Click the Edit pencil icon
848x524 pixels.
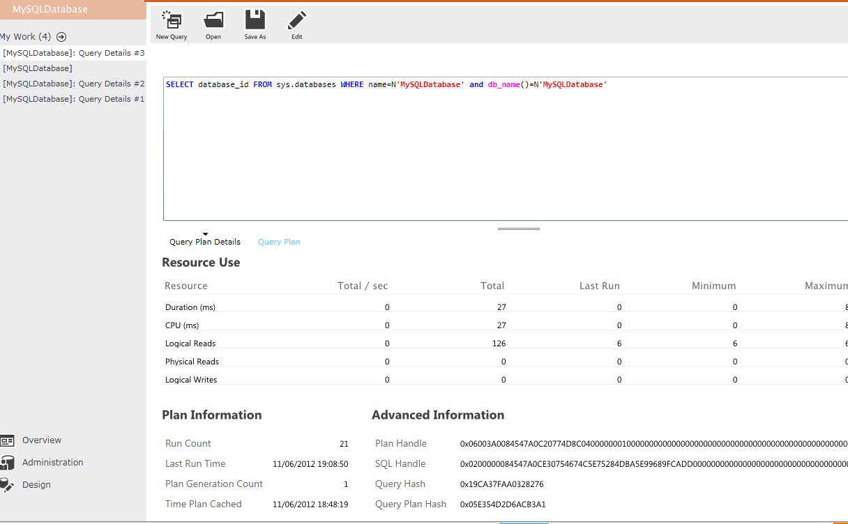297,20
